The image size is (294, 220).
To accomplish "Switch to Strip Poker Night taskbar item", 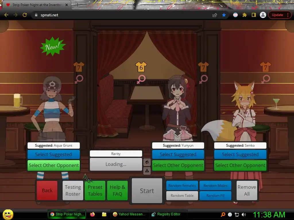I will click(67, 214).
